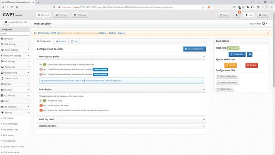Open Security Limits link
This screenshot has height=155, width=275.
tap(9, 141)
